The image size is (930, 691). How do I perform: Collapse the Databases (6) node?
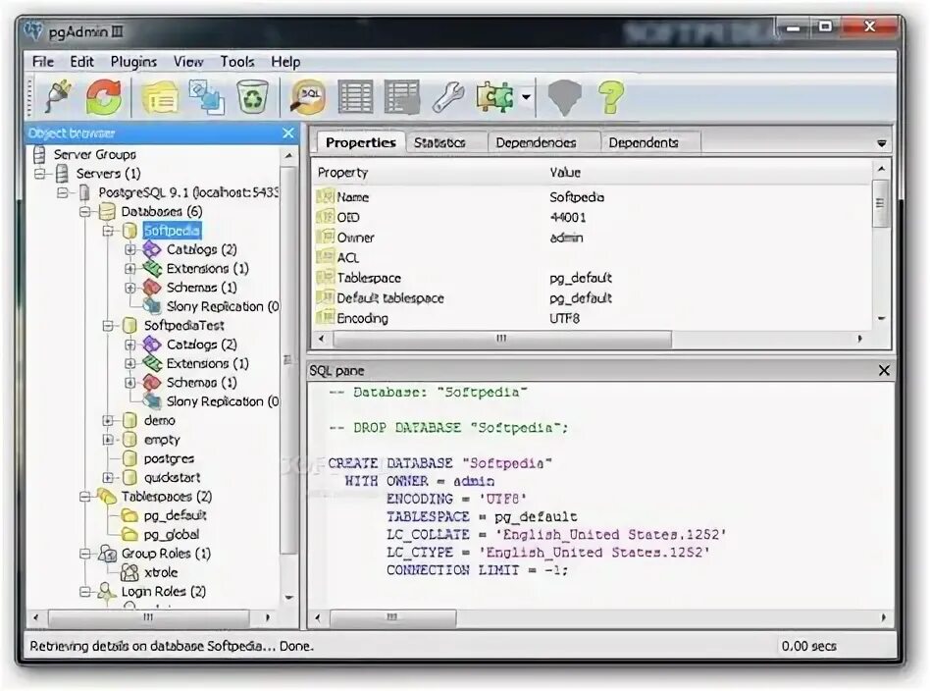pyautogui.click(x=84, y=211)
